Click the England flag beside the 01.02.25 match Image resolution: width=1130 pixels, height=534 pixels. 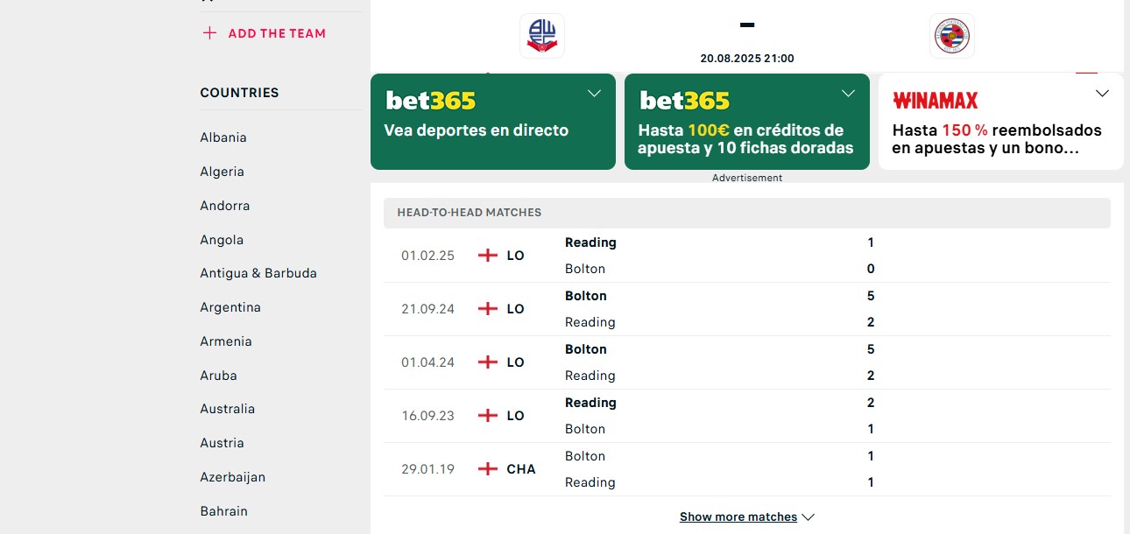coord(487,255)
